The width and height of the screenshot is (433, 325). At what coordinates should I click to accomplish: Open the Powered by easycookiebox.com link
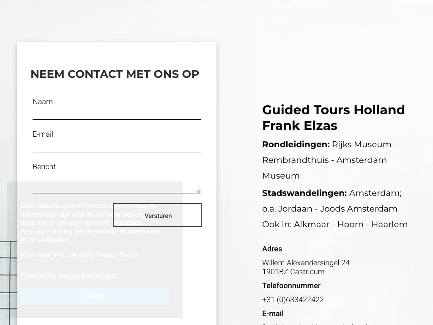pyautogui.click(x=69, y=275)
